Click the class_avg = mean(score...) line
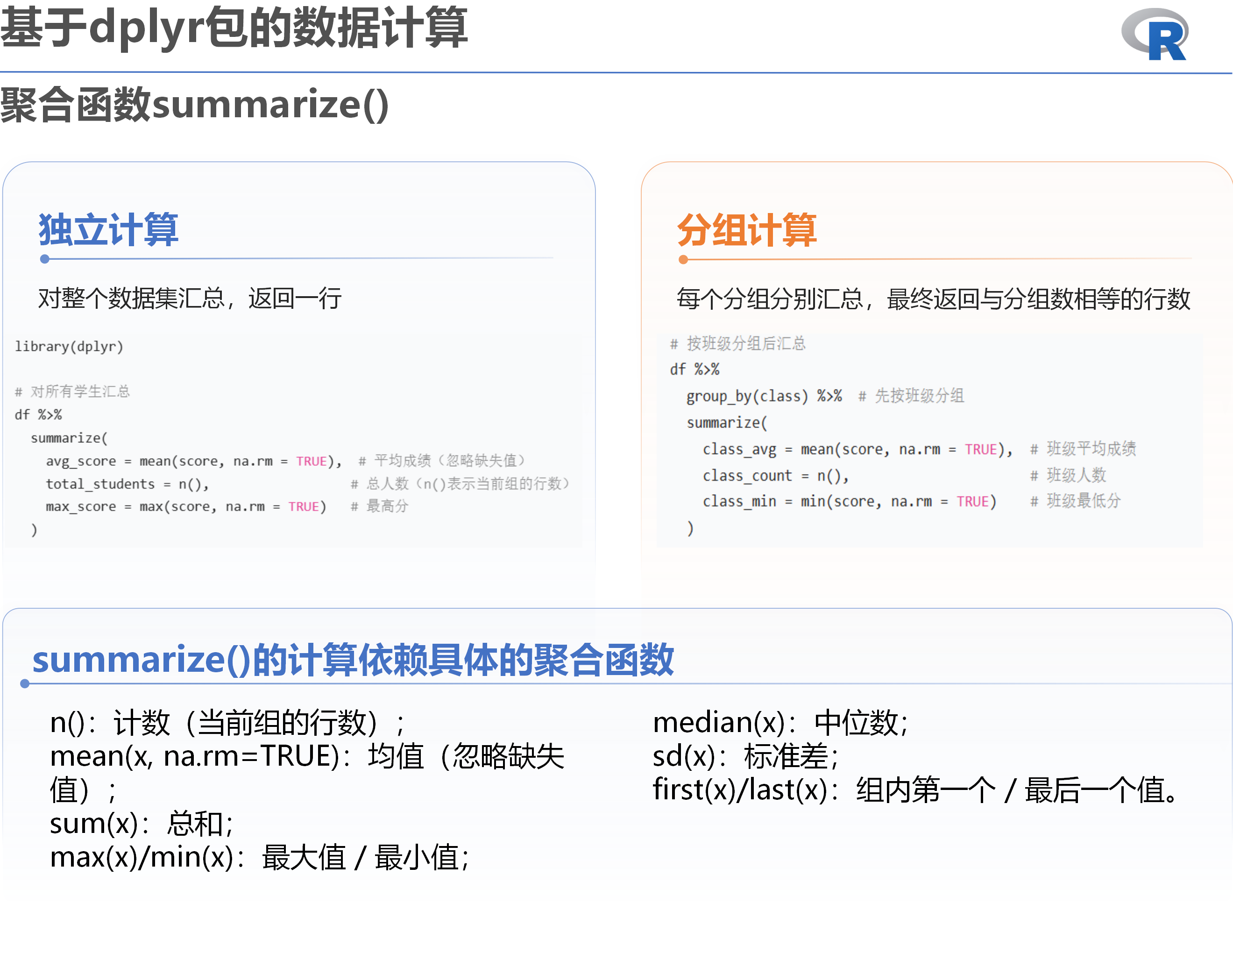The width and height of the screenshot is (1233, 953). click(858, 449)
